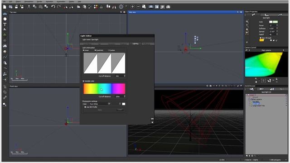Image resolution: width=290 pixels, height=163 pixels.
Task: Click the camera render icon in toolbar
Action: pos(168,7)
